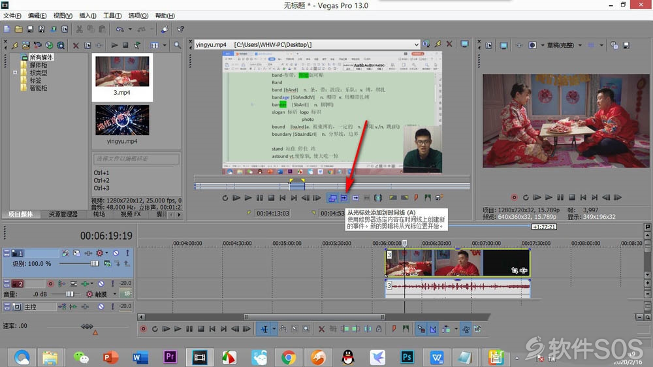
Task: Switch to the 视频 FX tab
Action: 131,214
